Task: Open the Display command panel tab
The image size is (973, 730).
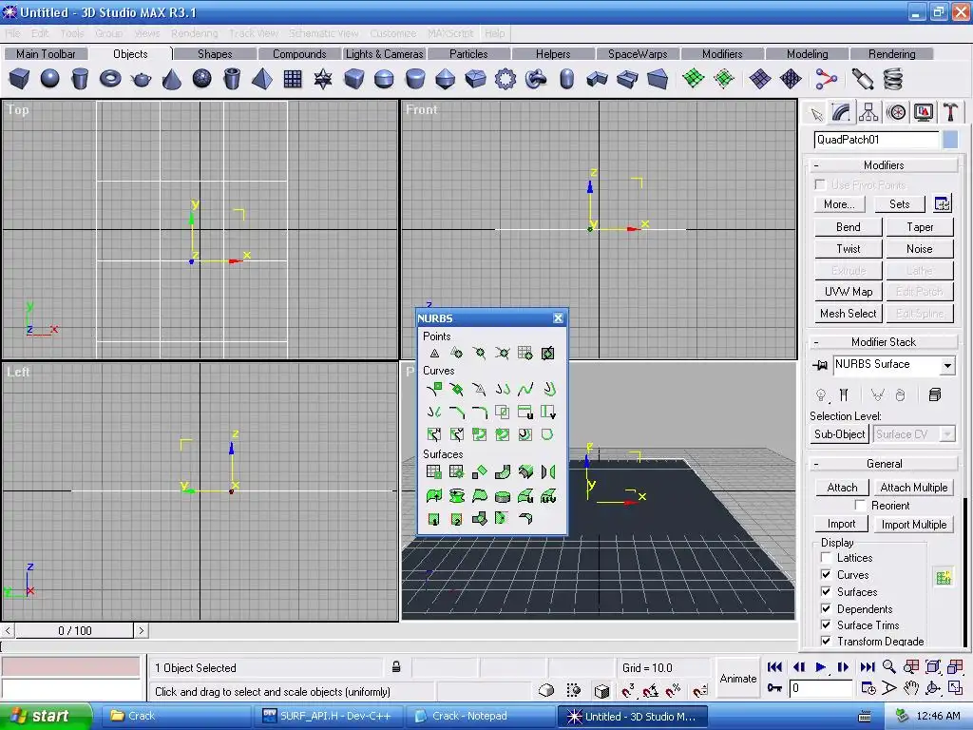Action: pyautogui.click(x=924, y=112)
